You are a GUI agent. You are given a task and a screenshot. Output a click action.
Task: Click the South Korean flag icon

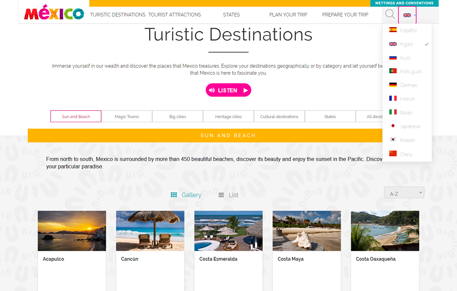pos(393,139)
